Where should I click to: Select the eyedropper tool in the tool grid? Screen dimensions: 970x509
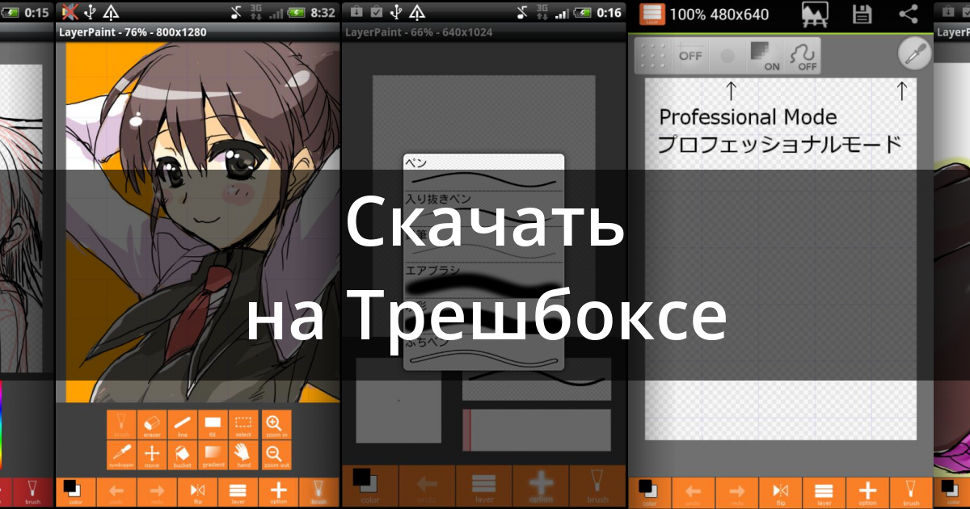click(x=121, y=456)
